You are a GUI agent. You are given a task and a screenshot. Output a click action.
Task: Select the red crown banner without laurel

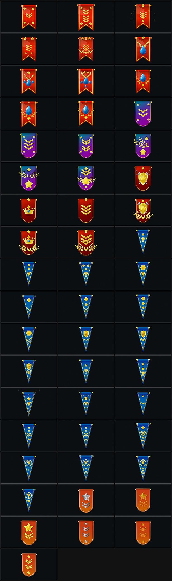29,210
